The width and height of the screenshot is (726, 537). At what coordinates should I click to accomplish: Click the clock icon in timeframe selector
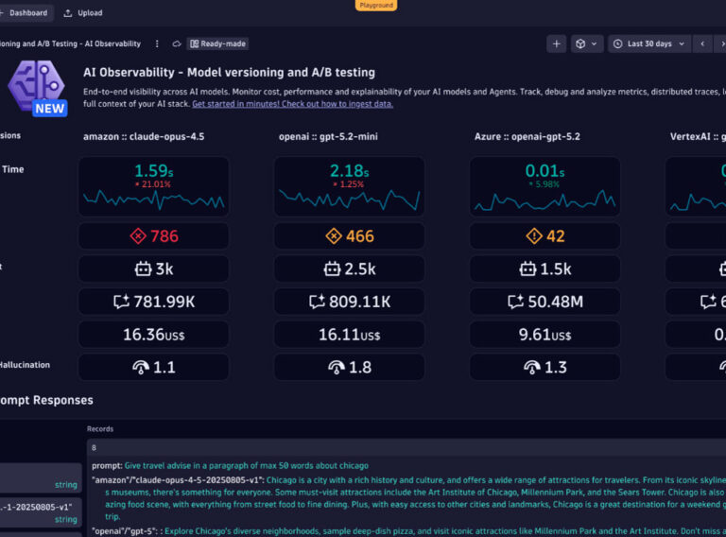617,43
